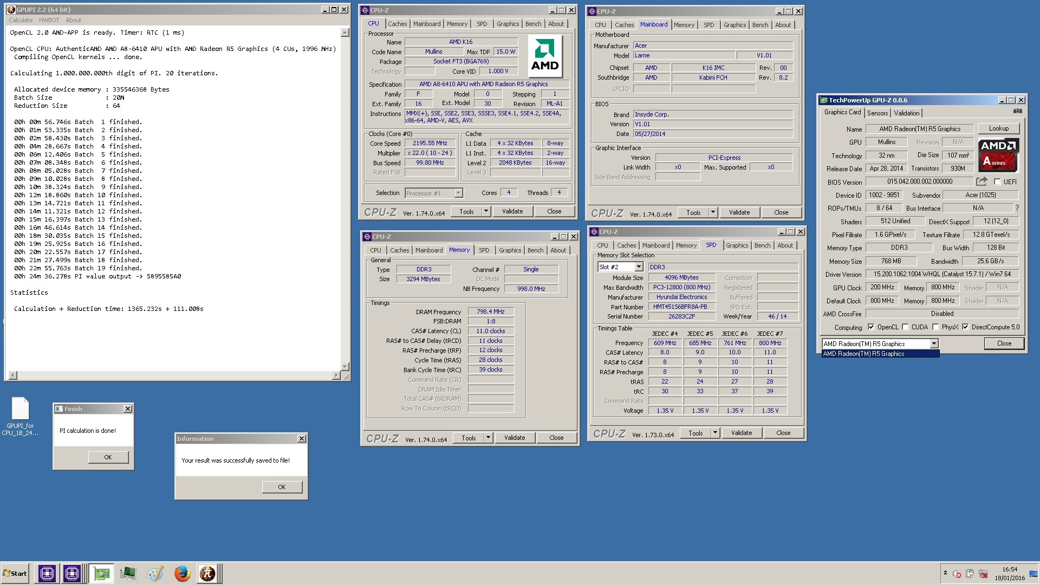Click Close in CPU-Z Memory window

[556, 438]
